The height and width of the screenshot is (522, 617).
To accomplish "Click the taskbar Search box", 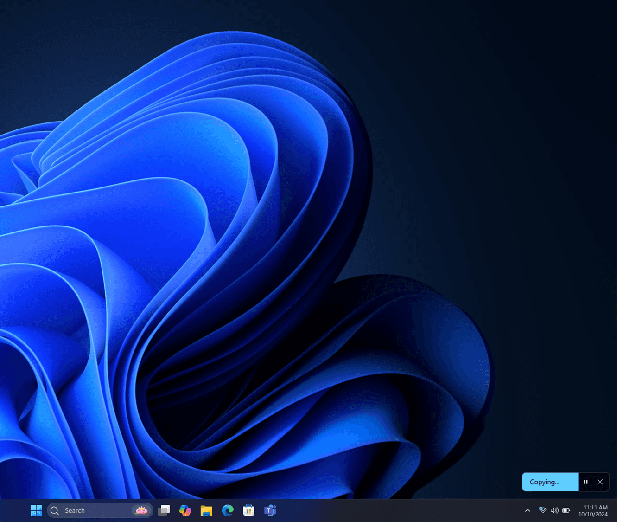I will coord(100,510).
